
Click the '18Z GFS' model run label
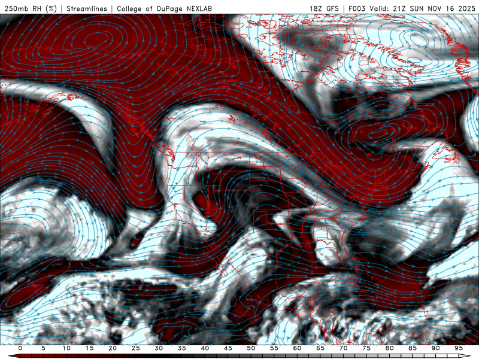(324, 8)
